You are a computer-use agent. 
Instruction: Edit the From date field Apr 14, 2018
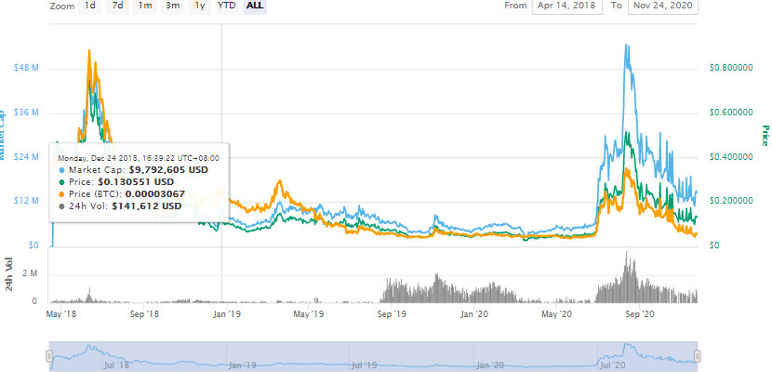click(x=566, y=6)
